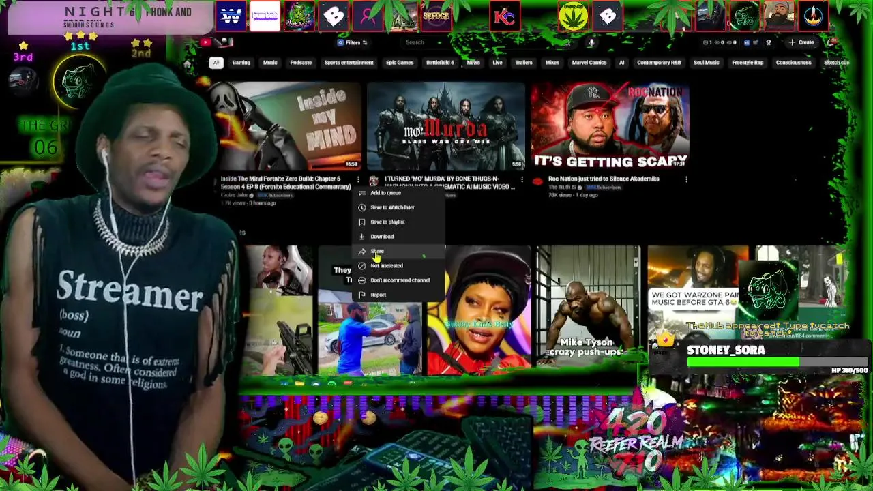Select Share from context menu
The image size is (873, 491).
(399, 251)
